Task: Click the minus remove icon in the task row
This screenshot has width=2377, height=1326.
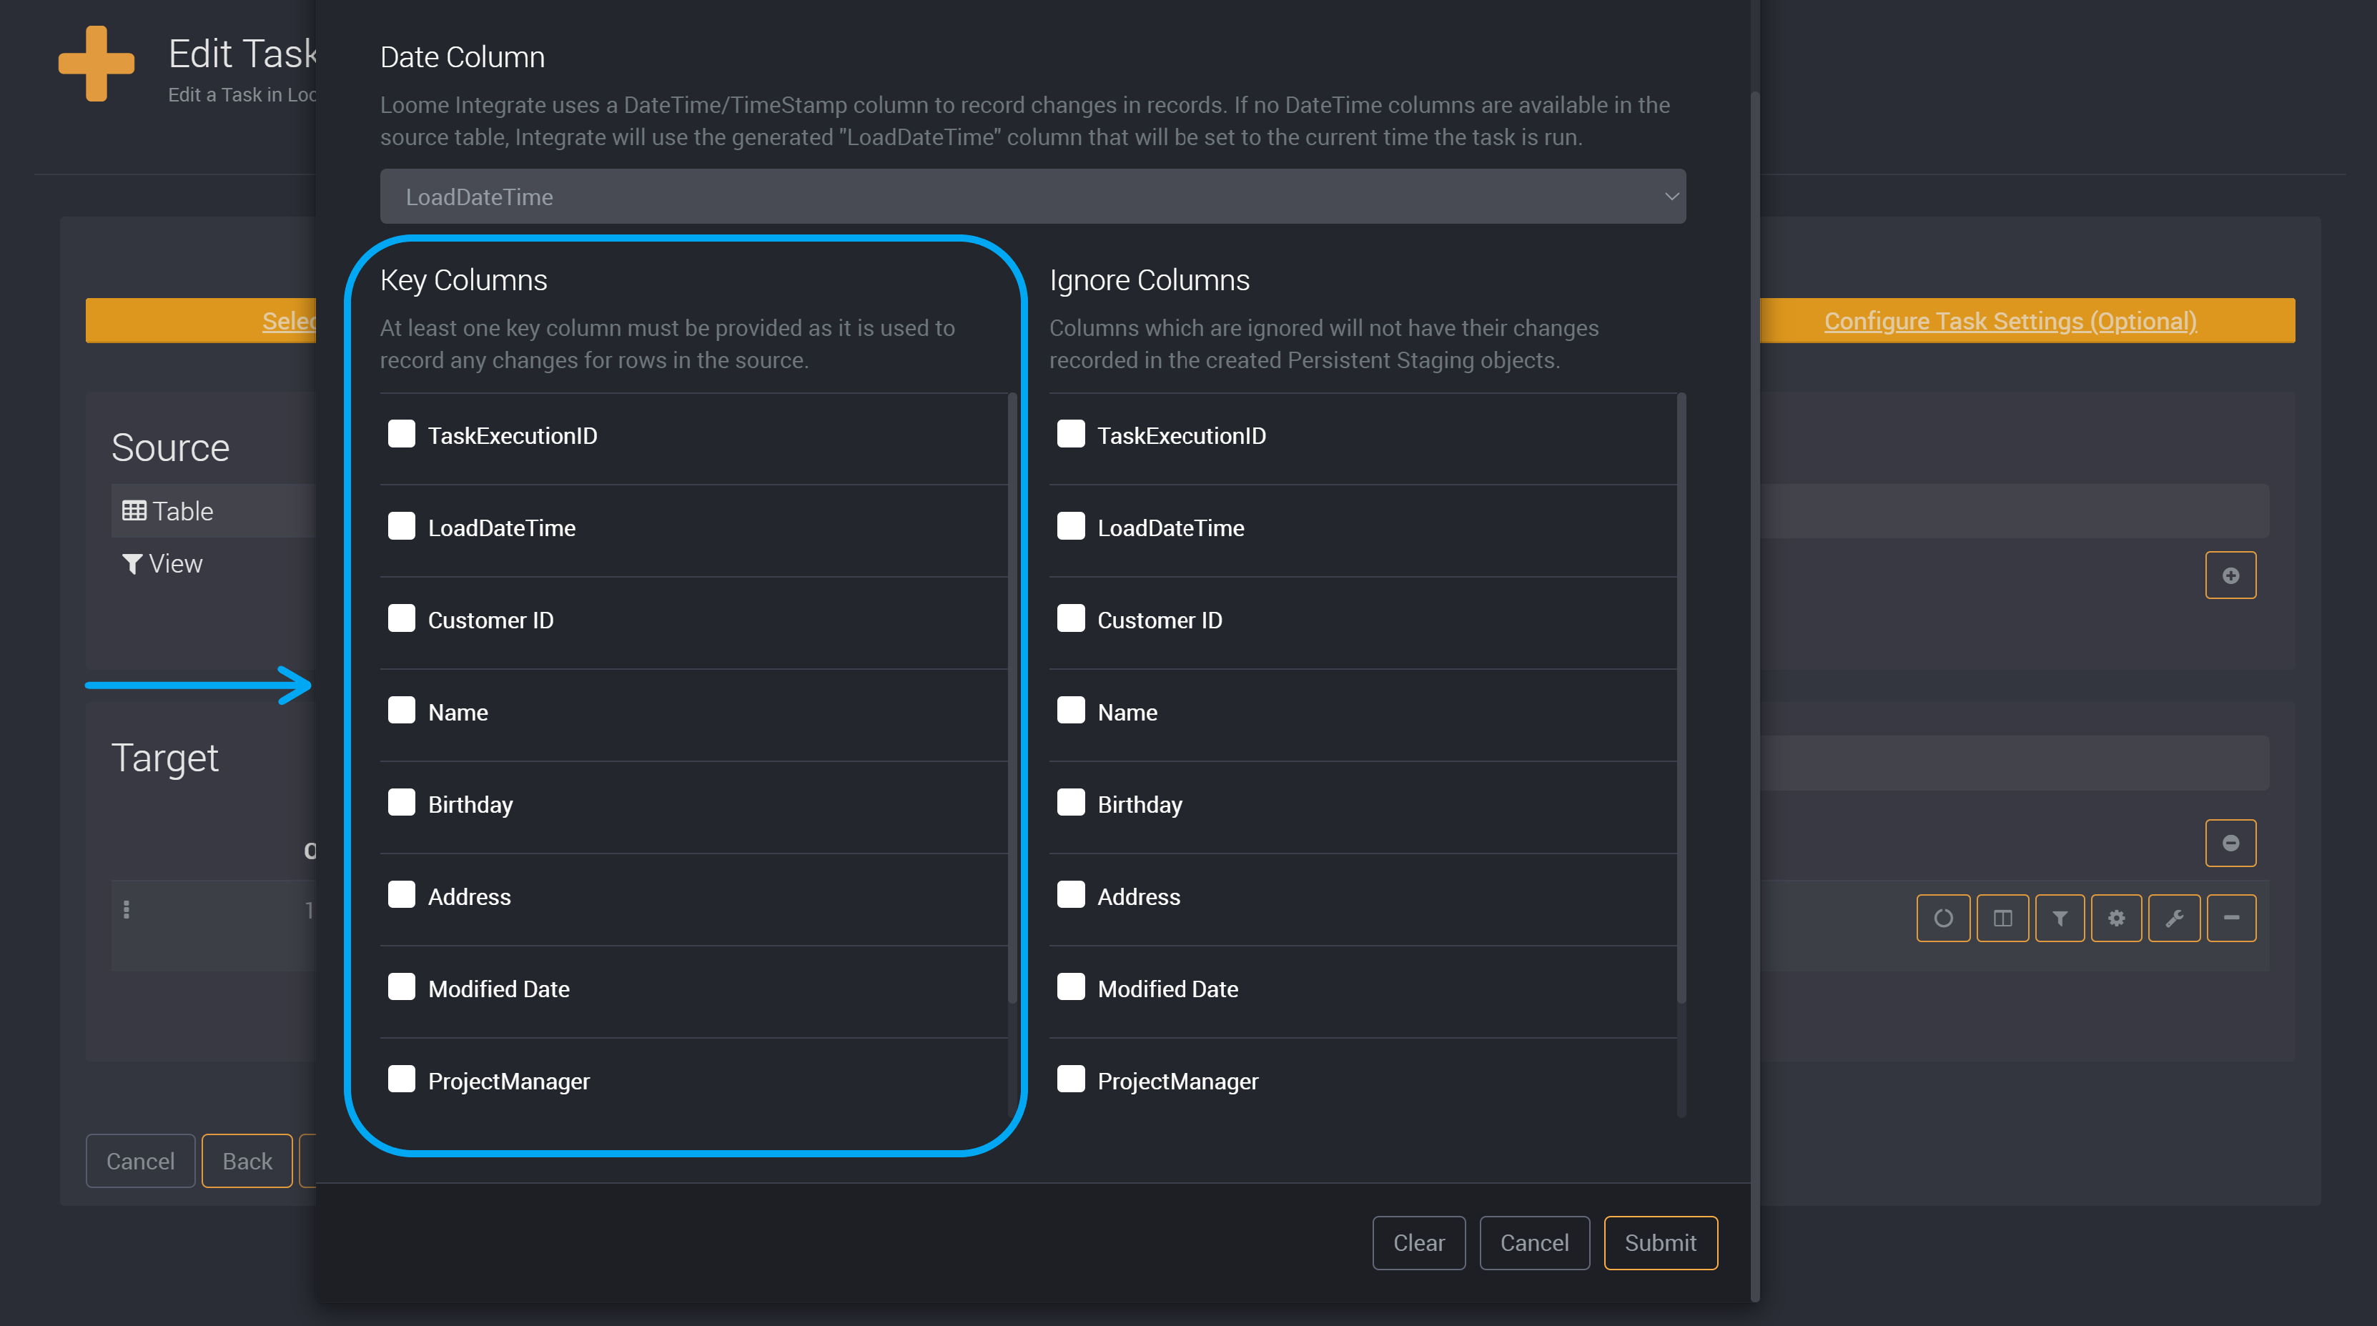Action: tap(2231, 918)
